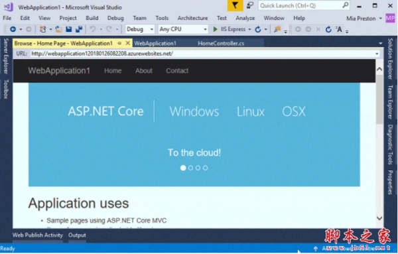Viewport: 398px width, 254px height.
Task: Click the Navigate Forward toolbar icon
Action: pyautogui.click(x=29, y=29)
